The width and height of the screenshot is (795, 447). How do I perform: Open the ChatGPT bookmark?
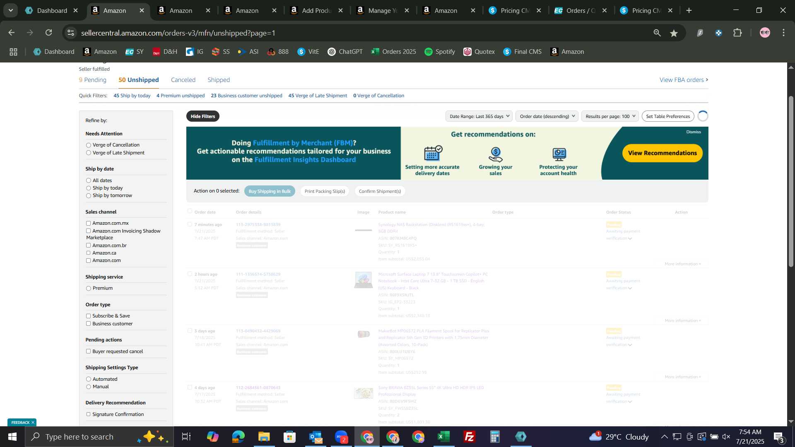(x=345, y=52)
